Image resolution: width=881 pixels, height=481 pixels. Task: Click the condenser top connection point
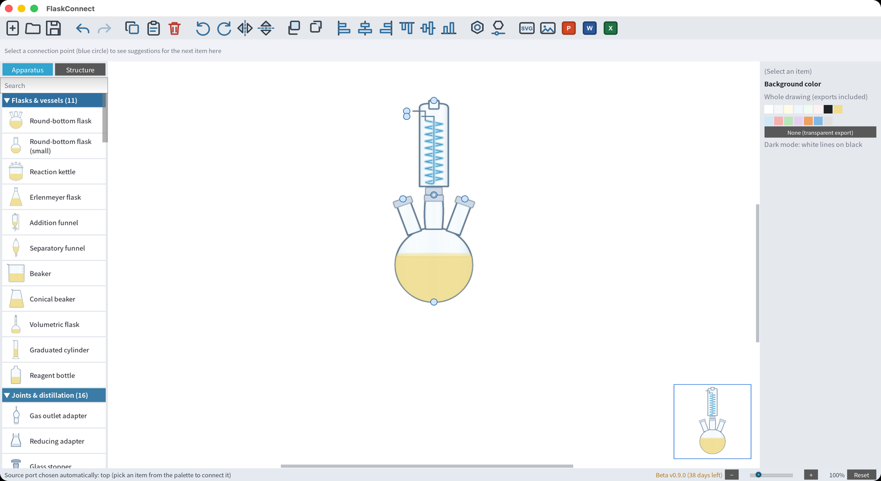point(434,101)
